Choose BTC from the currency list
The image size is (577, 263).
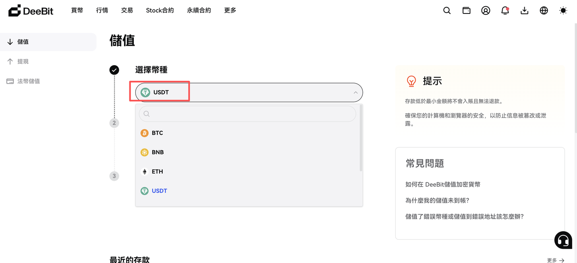click(x=247, y=133)
